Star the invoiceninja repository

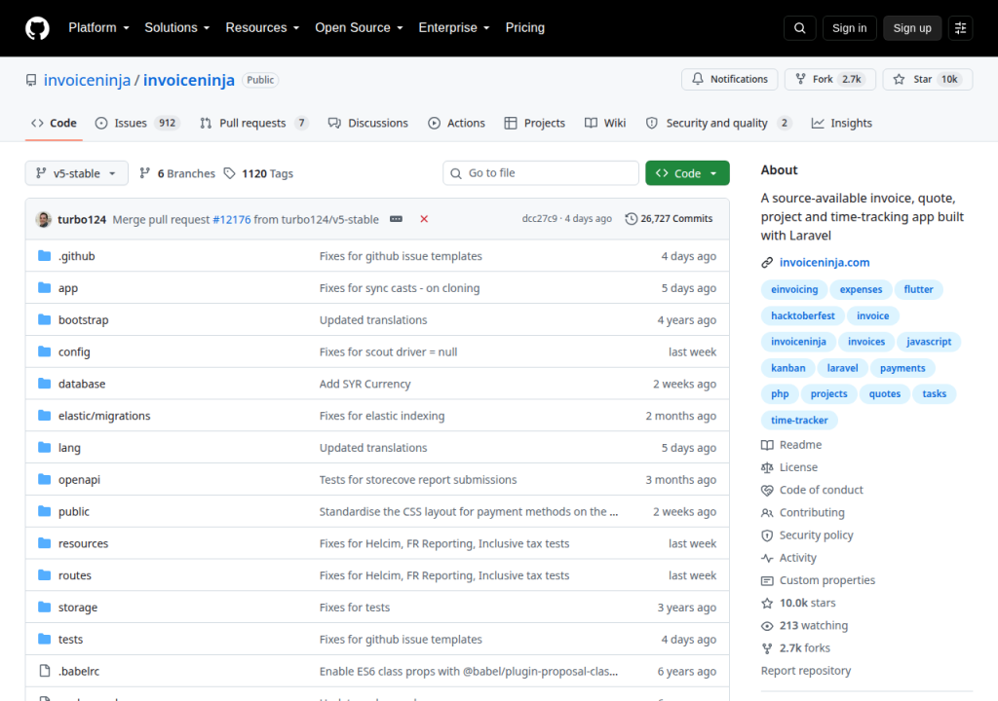pyautogui.click(x=928, y=79)
